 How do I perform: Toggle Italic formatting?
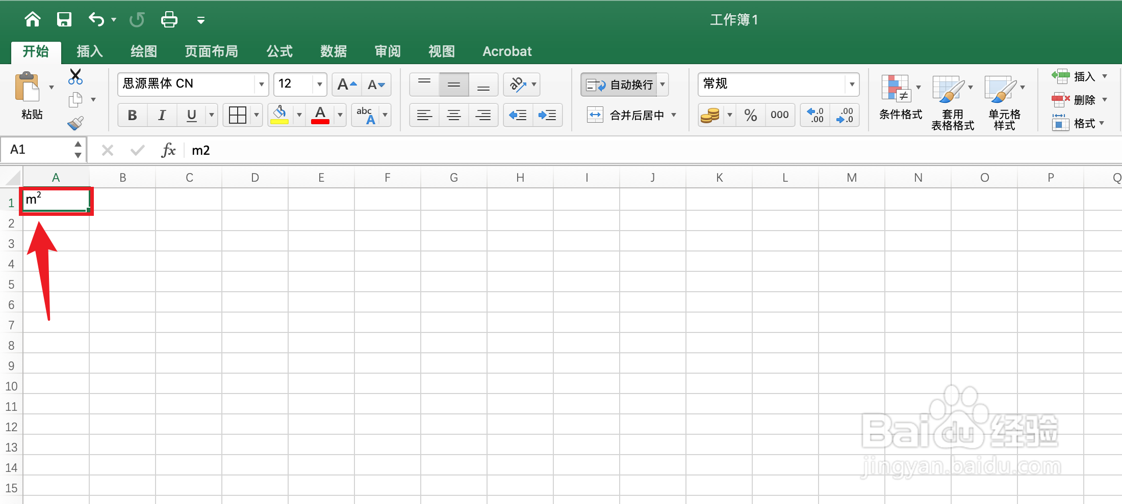162,115
